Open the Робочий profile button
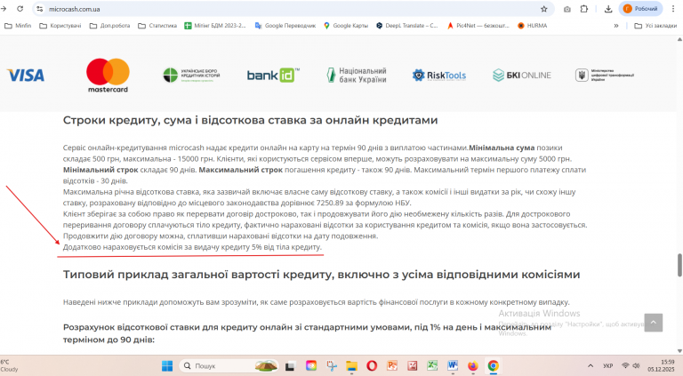683x376 pixels. click(640, 9)
